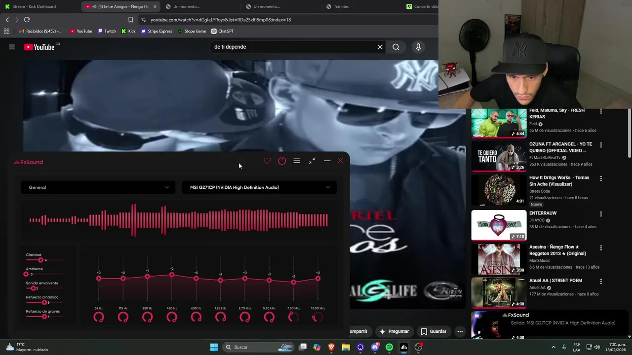632x355 pixels.
Task: Click the Claridad slider
Action: pyautogui.click(x=44, y=260)
